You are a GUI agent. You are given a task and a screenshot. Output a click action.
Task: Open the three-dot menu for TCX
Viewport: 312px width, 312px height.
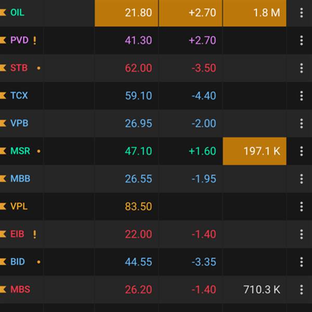[301, 96]
